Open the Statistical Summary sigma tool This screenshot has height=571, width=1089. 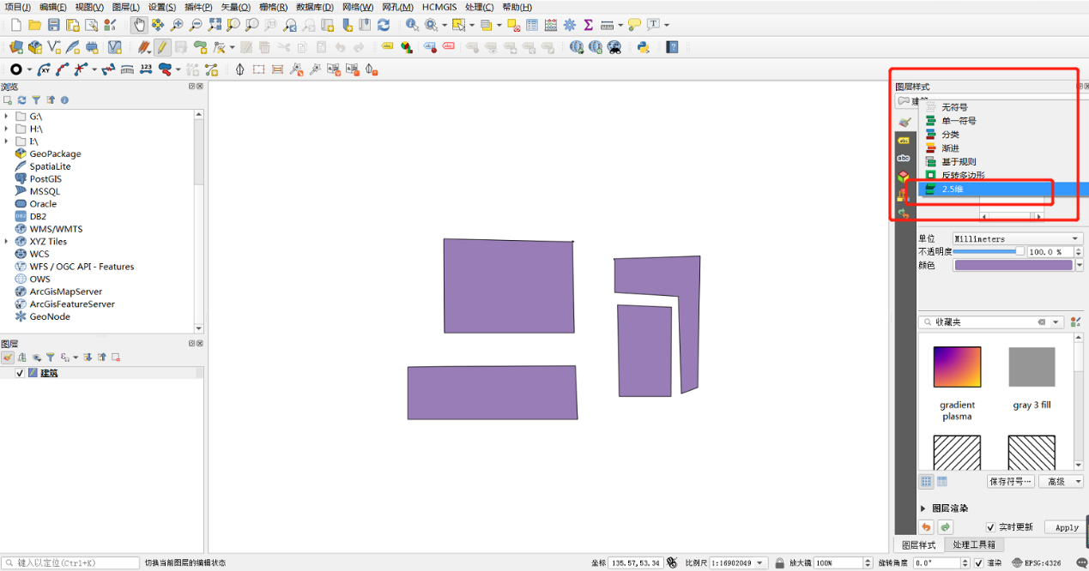point(589,25)
